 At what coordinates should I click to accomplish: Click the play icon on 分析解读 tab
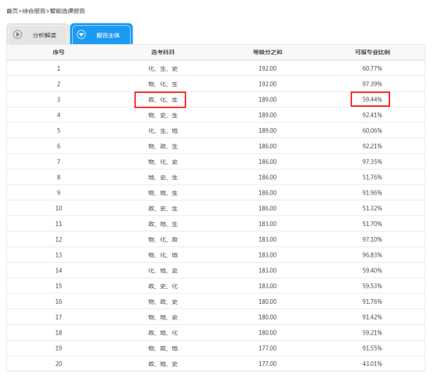(x=17, y=35)
